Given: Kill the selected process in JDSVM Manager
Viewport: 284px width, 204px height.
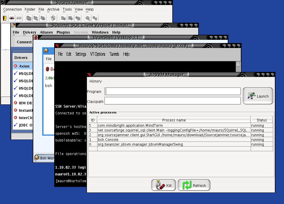Looking at the screenshot, I should pos(164,185).
